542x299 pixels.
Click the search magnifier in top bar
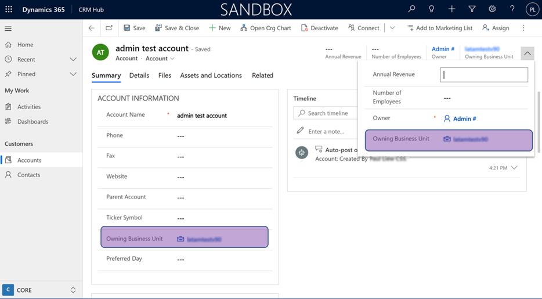pyautogui.click(x=411, y=9)
